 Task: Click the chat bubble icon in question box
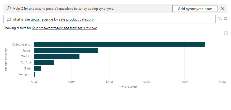click(9, 19)
